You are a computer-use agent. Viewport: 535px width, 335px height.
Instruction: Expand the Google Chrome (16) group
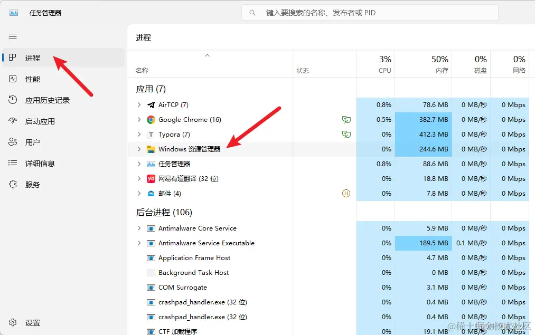coord(139,120)
